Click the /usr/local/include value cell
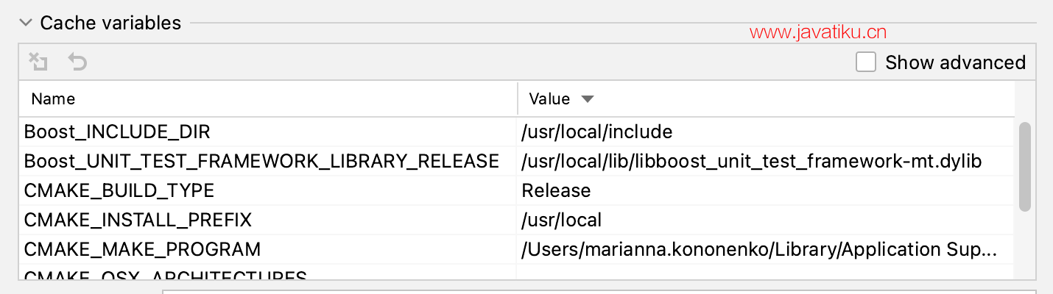The height and width of the screenshot is (294, 1053). pos(596,132)
